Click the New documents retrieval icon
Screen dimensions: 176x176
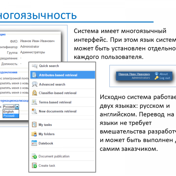[x=35, y=111]
